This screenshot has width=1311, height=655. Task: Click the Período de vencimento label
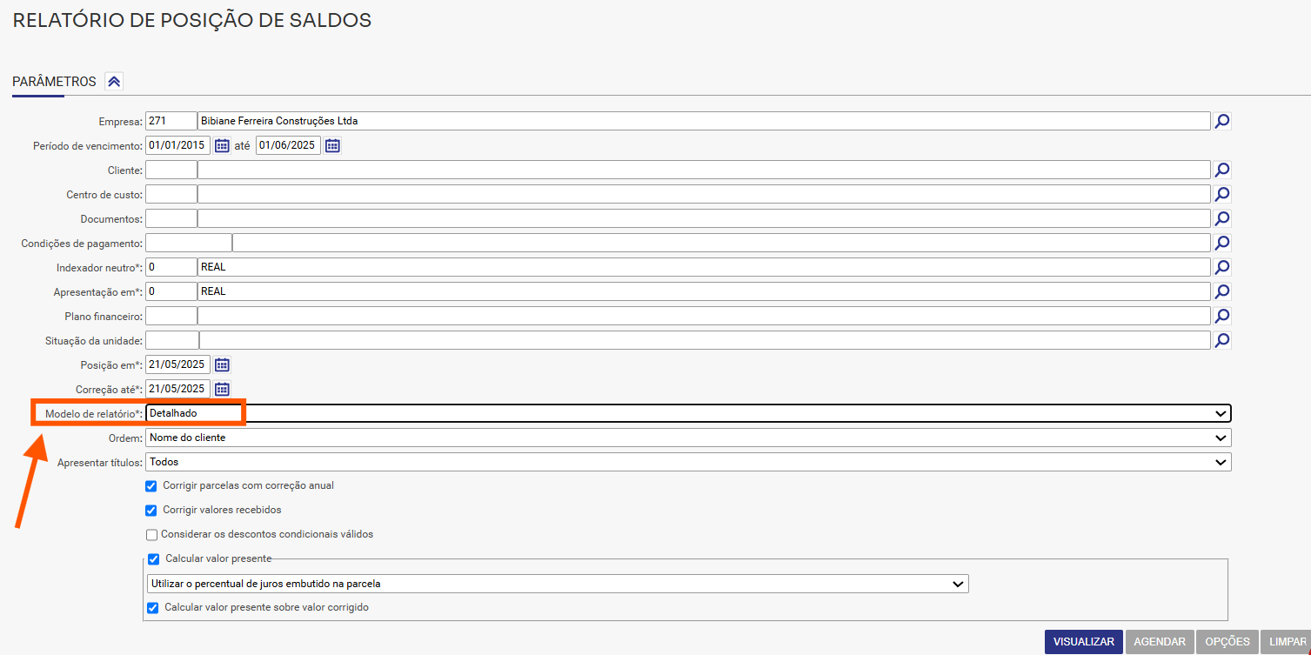[x=88, y=146]
